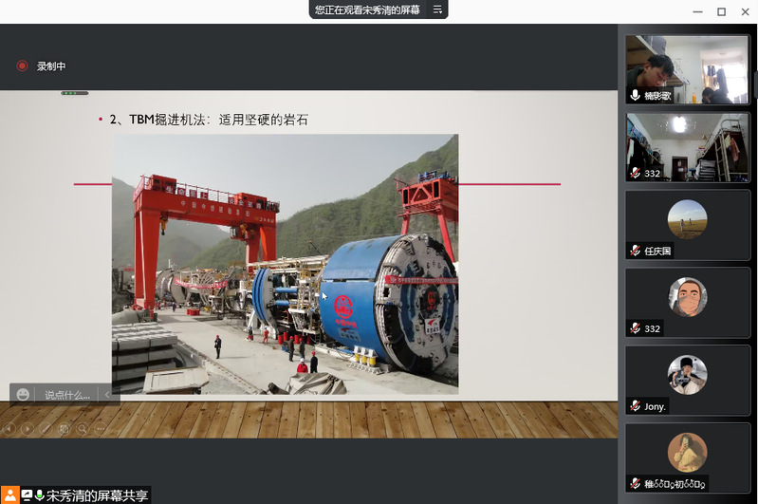Click the 您正在观看宋秀清的屏幕 banner
758x504 pixels.
click(369, 9)
